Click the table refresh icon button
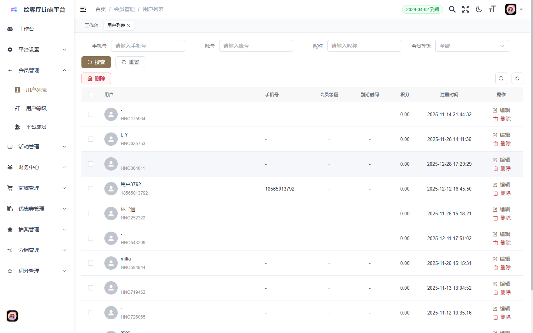 [x=517, y=78]
